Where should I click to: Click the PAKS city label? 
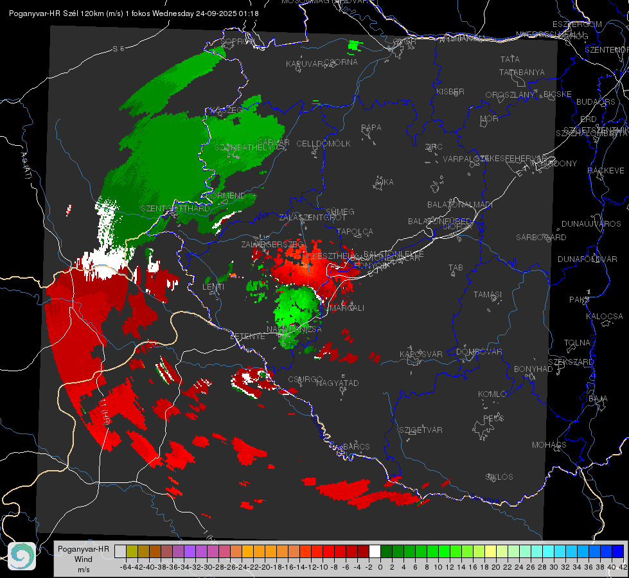click(580, 299)
